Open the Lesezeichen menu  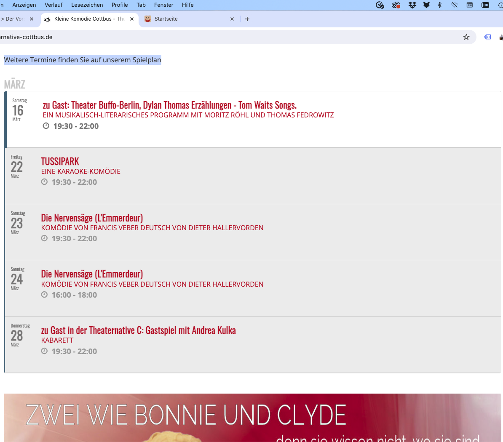pos(87,5)
